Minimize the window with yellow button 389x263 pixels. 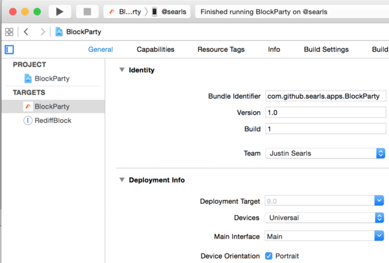pyautogui.click(x=25, y=12)
